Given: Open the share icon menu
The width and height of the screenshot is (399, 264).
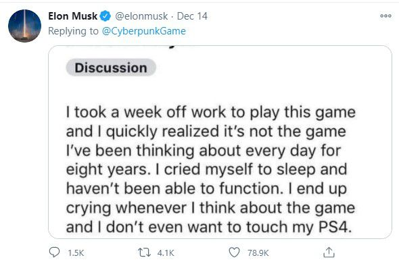Looking at the screenshot, I should click(x=329, y=253).
